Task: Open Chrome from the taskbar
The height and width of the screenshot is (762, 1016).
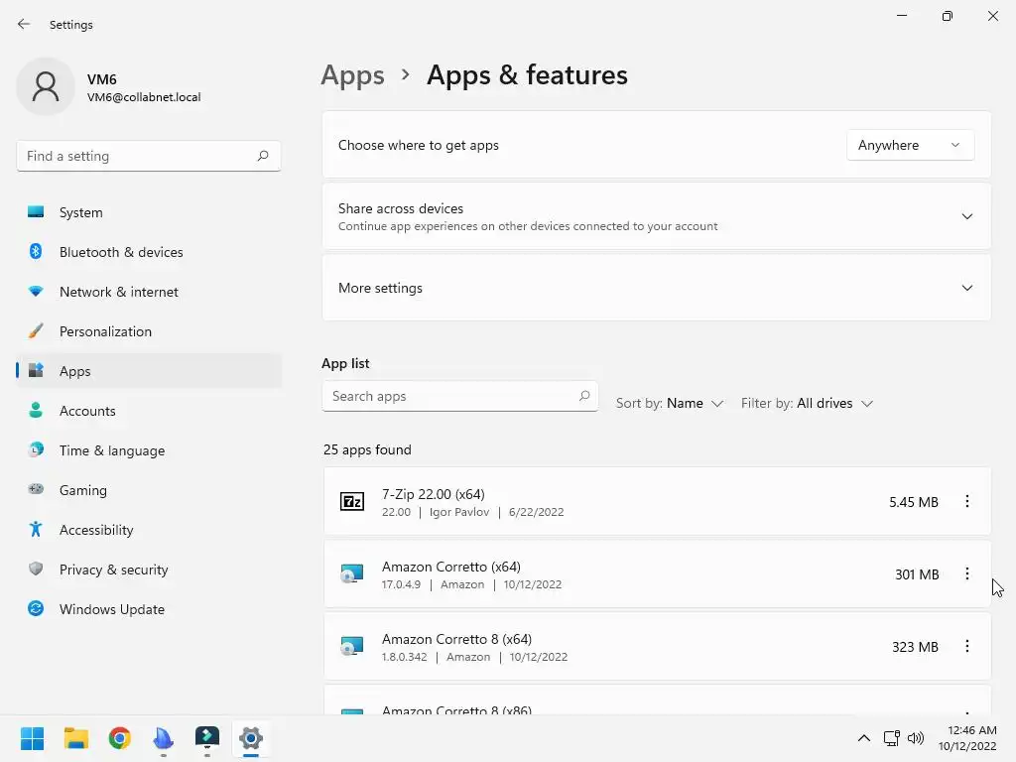Action: 120,738
